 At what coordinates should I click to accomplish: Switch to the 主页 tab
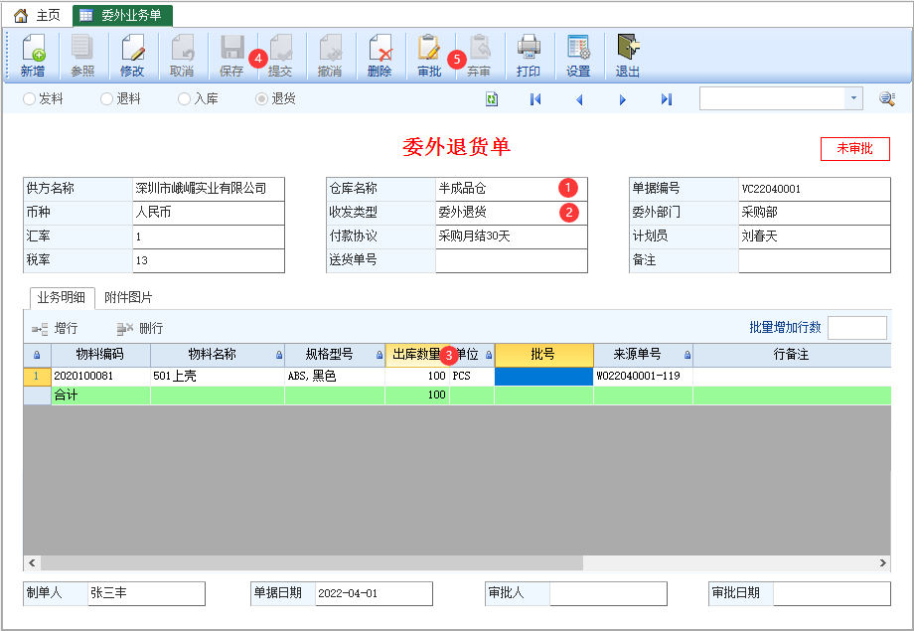pos(36,16)
